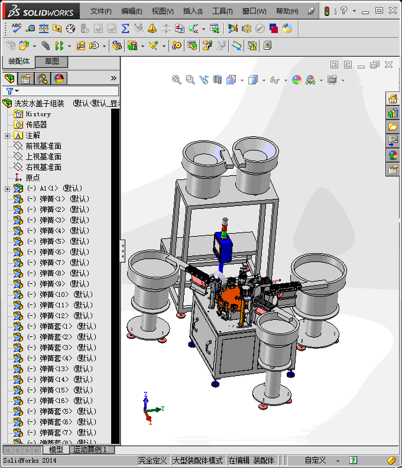
Task: Open the Display Style dropdown arrow
Action: click(264, 80)
